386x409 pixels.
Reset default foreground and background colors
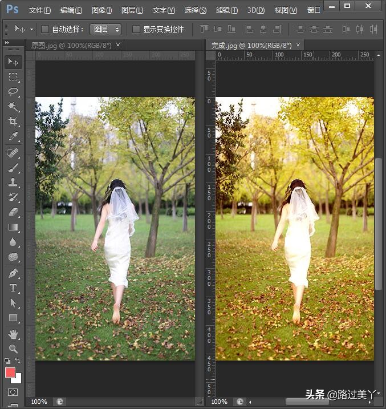[x=7, y=361]
